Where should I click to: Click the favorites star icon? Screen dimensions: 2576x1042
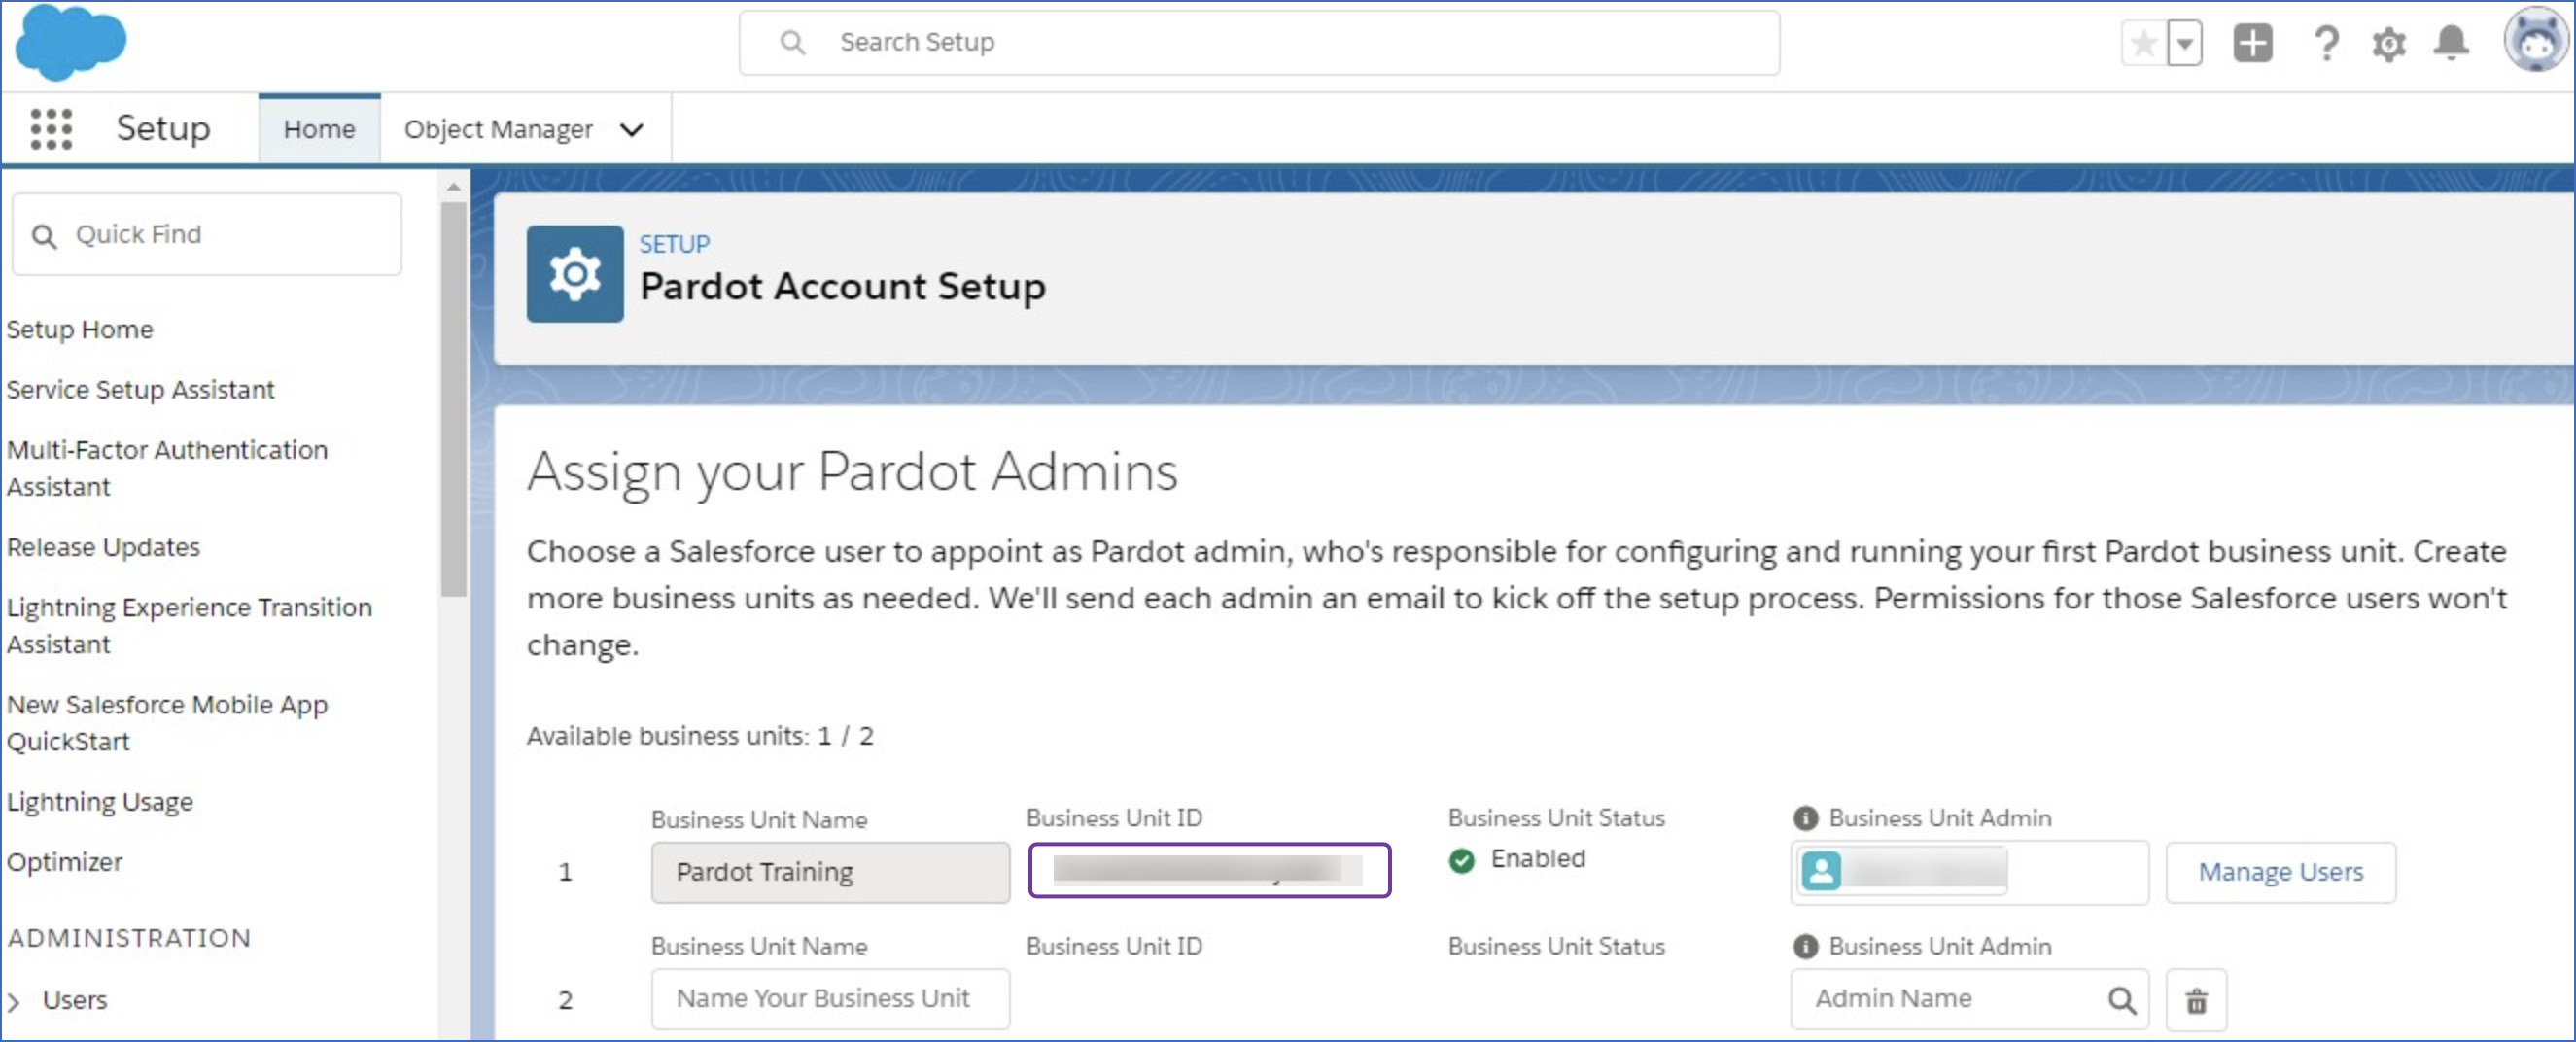tap(2143, 44)
